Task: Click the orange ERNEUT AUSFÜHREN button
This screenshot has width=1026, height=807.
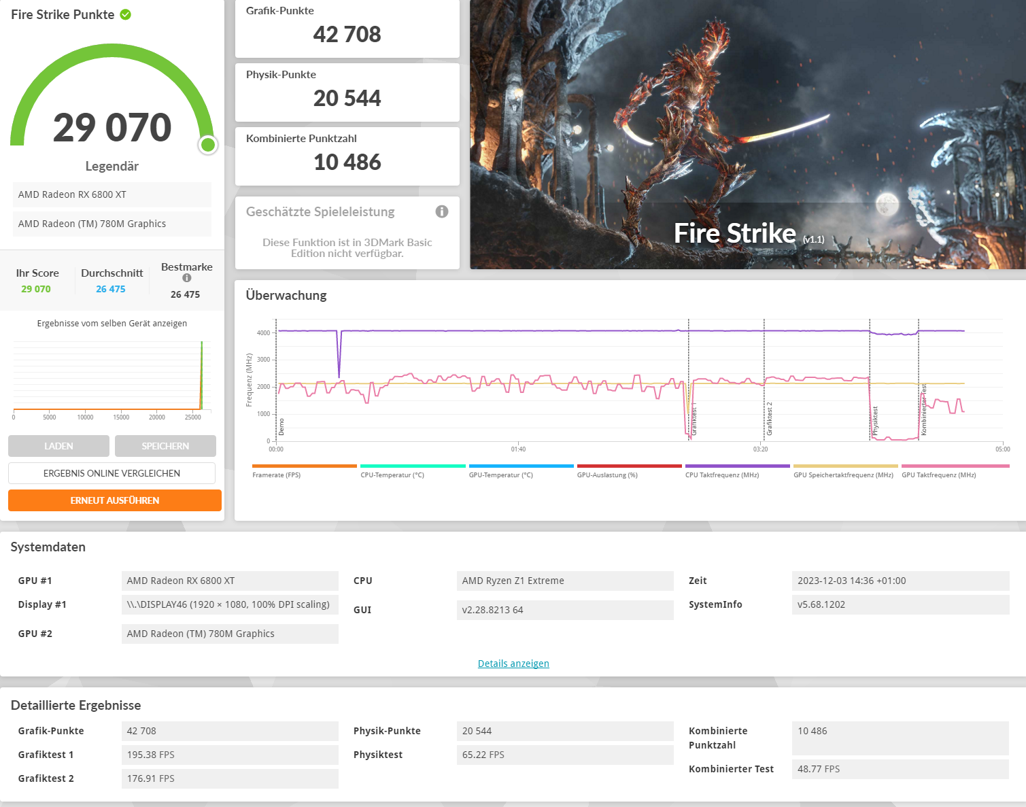Action: (115, 500)
